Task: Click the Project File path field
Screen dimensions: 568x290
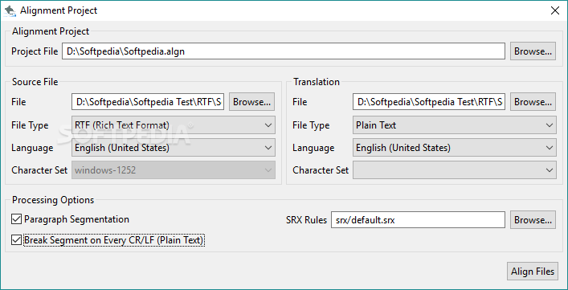Action: 284,51
